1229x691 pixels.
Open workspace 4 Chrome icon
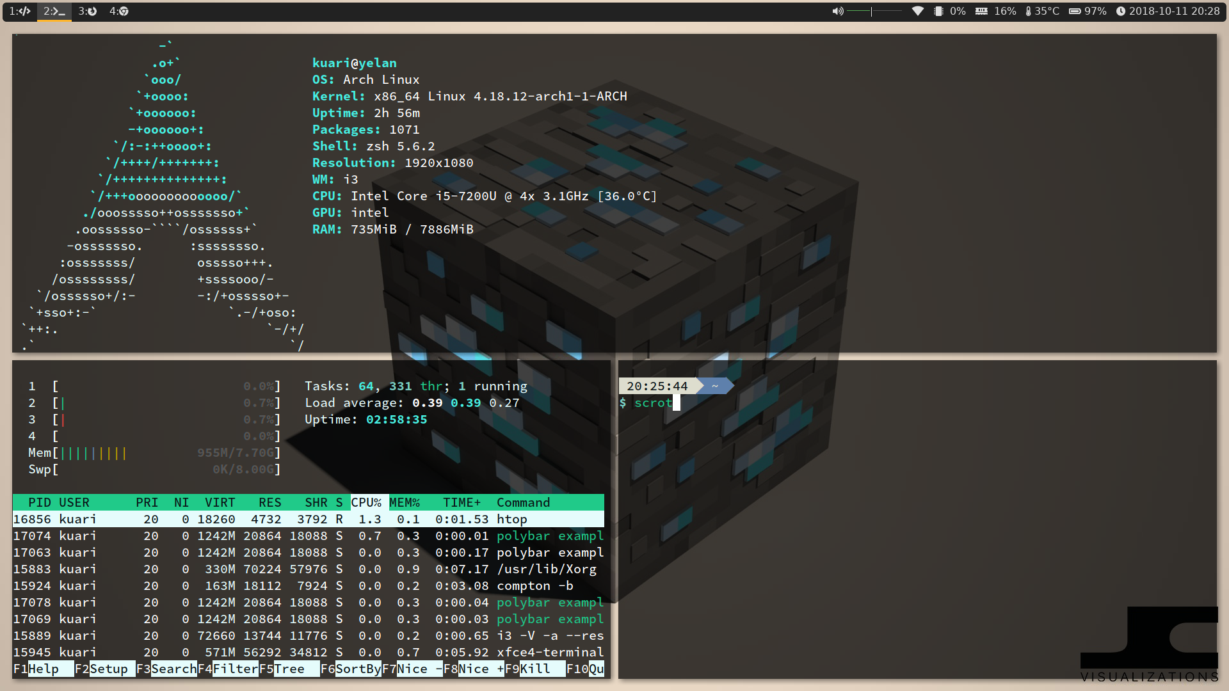119,11
